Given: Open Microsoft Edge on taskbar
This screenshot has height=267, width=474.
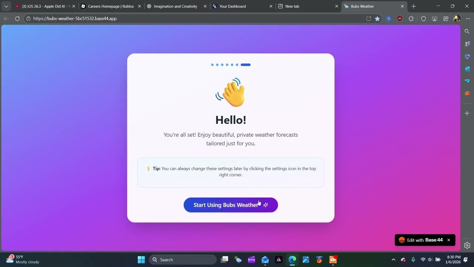Looking at the screenshot, I should point(292,260).
